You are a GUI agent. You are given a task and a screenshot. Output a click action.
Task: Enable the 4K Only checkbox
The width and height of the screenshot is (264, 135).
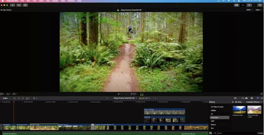[233, 102]
